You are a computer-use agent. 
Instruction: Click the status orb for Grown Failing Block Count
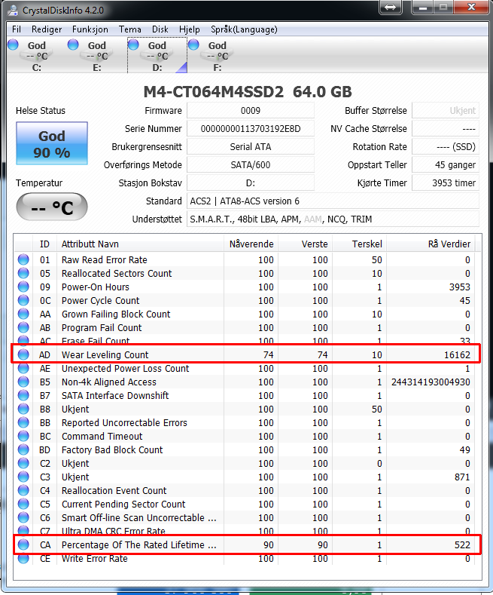[23, 314]
